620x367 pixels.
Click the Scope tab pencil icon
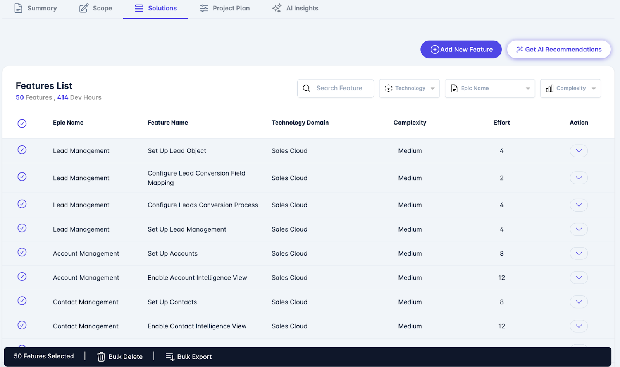click(84, 8)
